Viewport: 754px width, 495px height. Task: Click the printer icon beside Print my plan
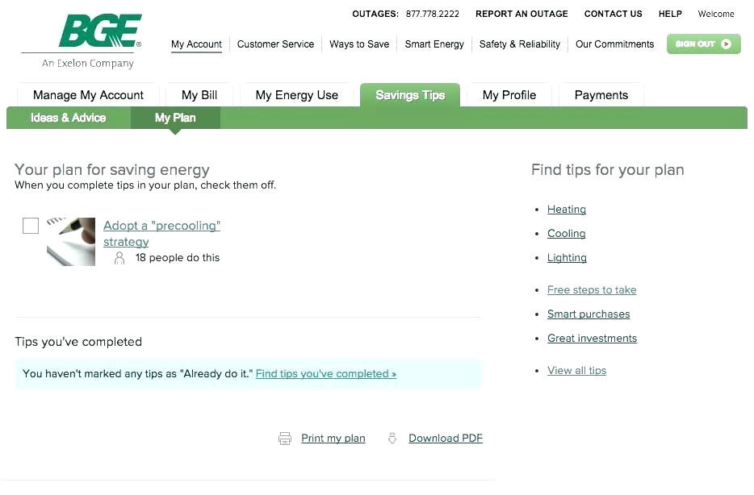pyautogui.click(x=285, y=439)
